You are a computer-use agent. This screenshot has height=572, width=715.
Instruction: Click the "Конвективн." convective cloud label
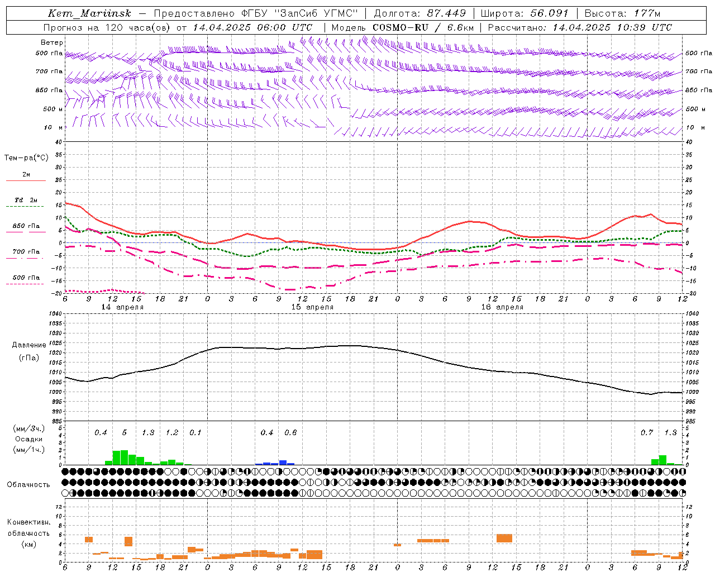[28, 522]
